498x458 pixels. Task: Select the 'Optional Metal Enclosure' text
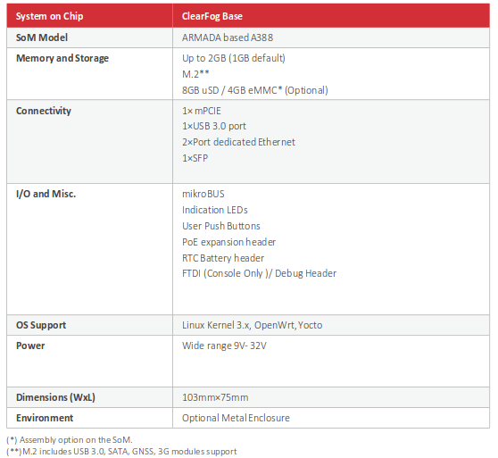(x=236, y=418)
